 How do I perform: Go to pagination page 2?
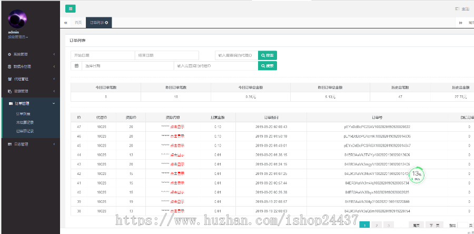pyautogui.click(x=377, y=225)
